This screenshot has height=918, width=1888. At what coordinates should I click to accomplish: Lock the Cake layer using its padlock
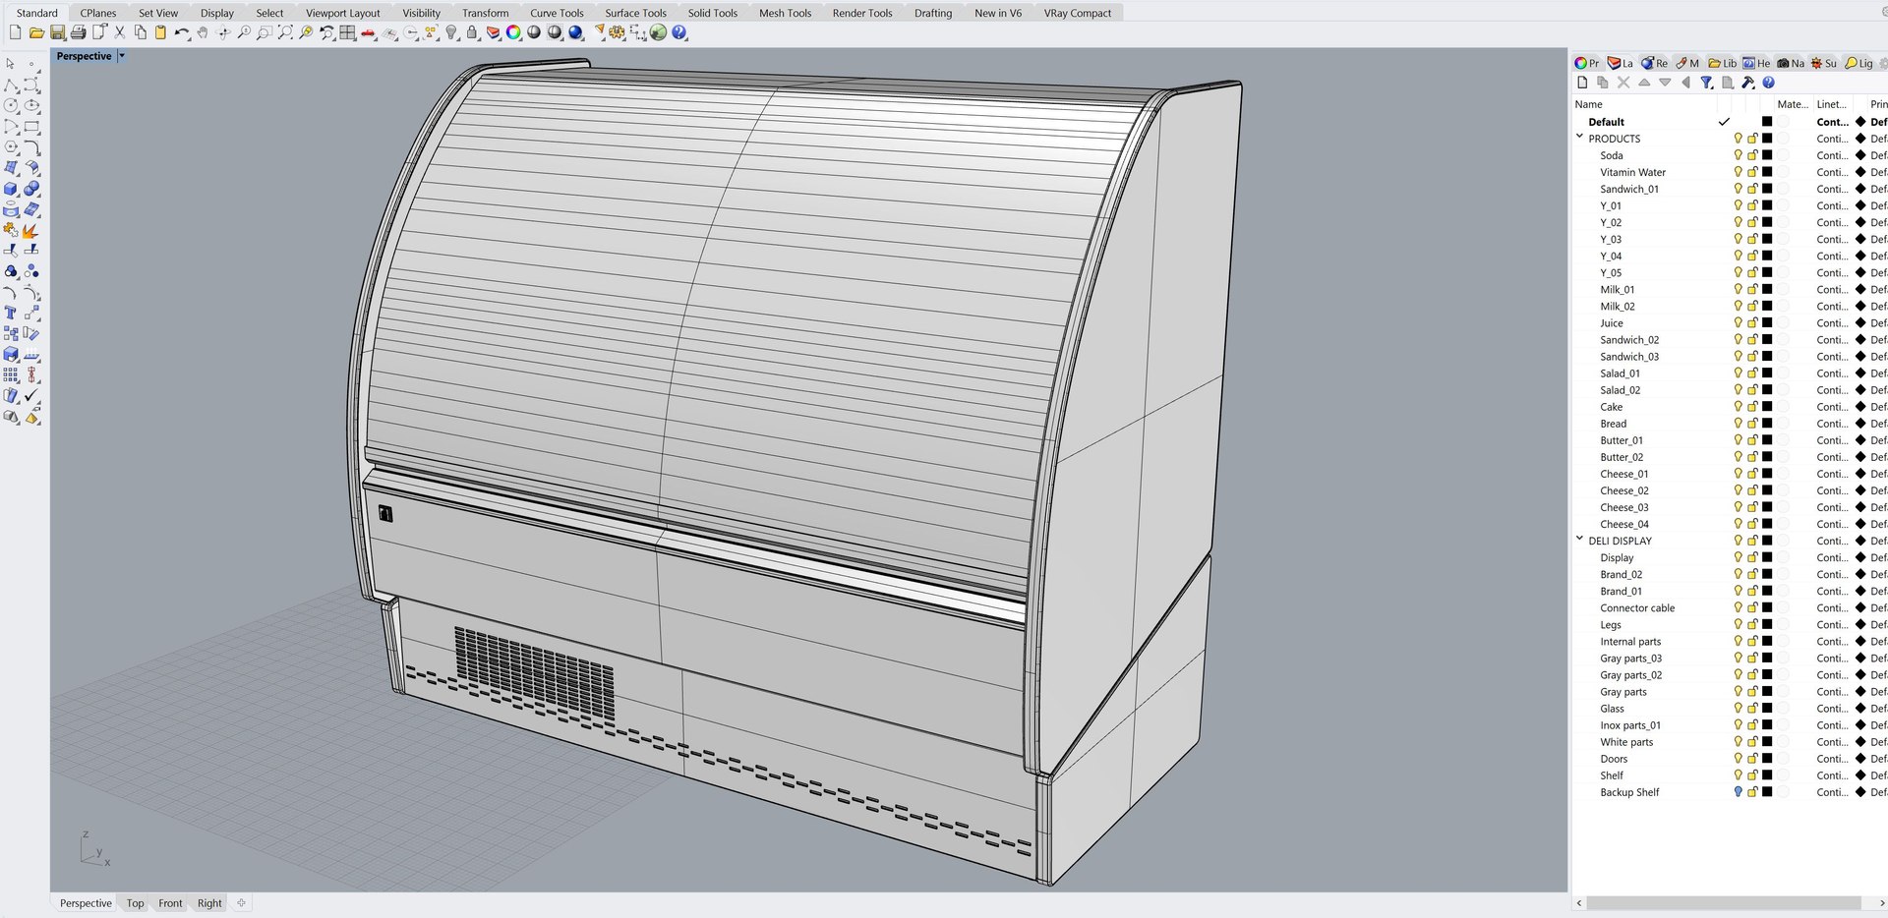coord(1752,406)
